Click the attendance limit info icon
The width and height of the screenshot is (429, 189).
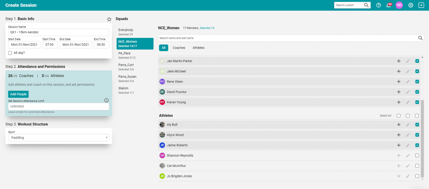pyautogui.click(x=106, y=100)
